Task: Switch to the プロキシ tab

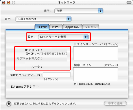Action: 90,27
